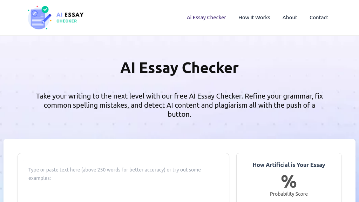This screenshot has width=359, height=202.
Task: Open the Ai Essay Checker navigation menu item
Action: point(206,17)
